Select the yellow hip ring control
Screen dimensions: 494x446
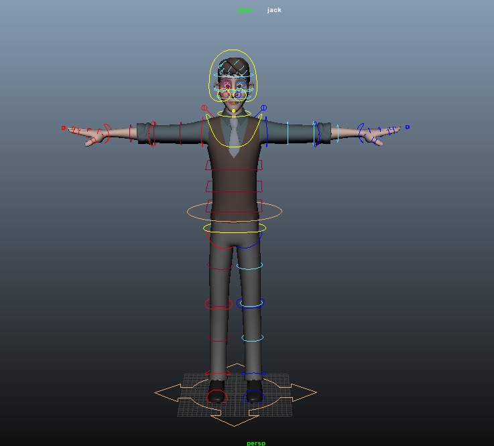point(206,228)
